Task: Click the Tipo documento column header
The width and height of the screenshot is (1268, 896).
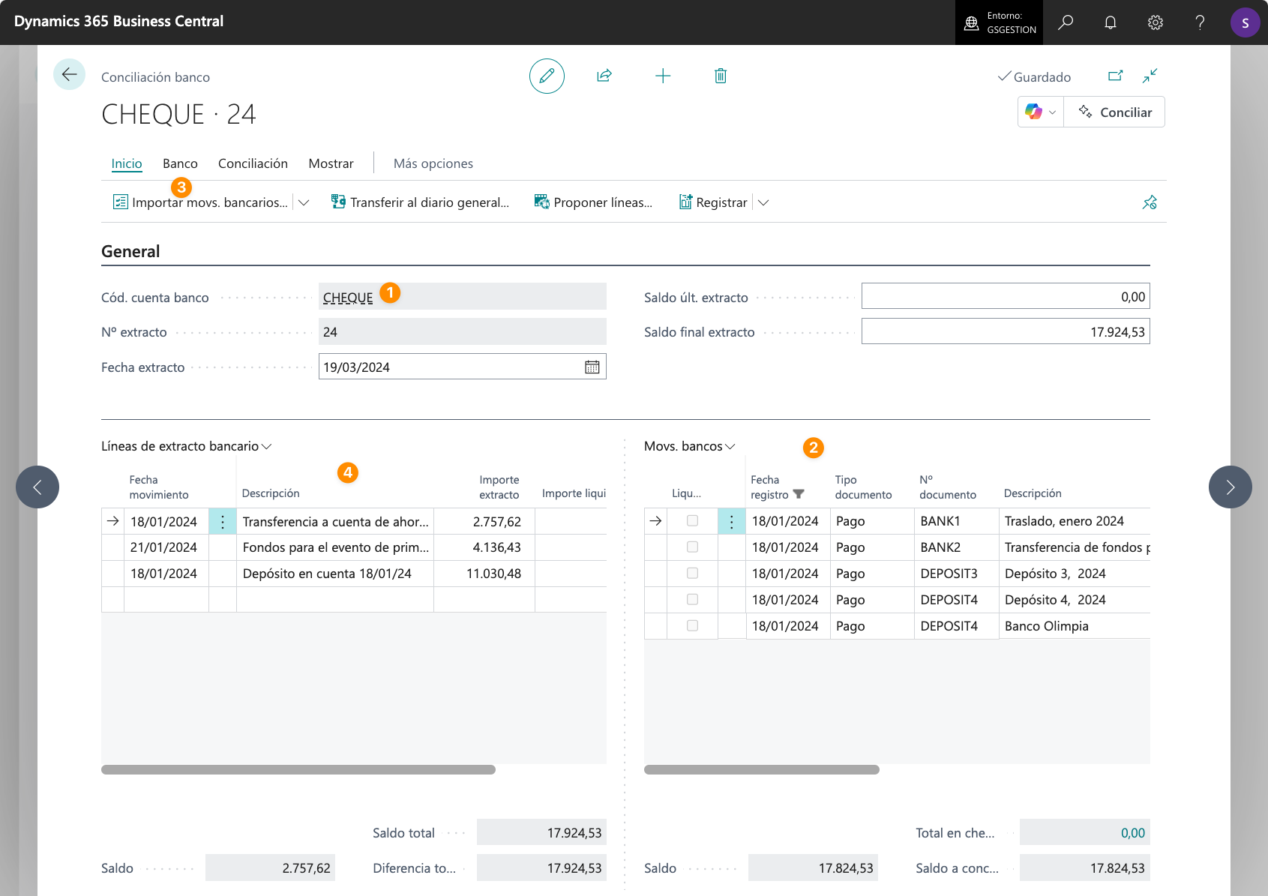Action: click(x=863, y=487)
